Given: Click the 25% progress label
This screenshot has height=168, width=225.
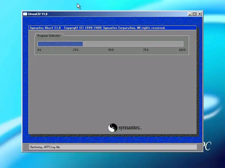Looking at the screenshot, I should [76, 50].
